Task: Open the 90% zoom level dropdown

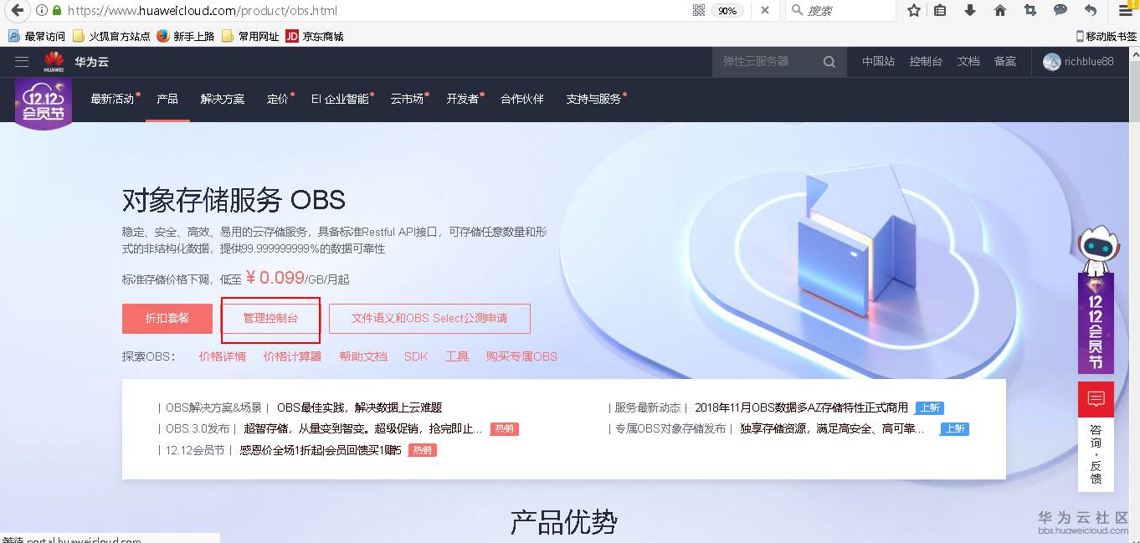Action: [725, 11]
